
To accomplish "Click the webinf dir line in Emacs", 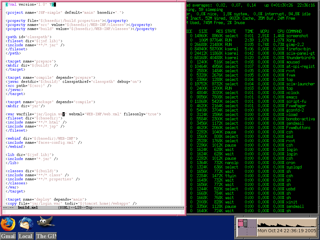I will pos(42,138).
